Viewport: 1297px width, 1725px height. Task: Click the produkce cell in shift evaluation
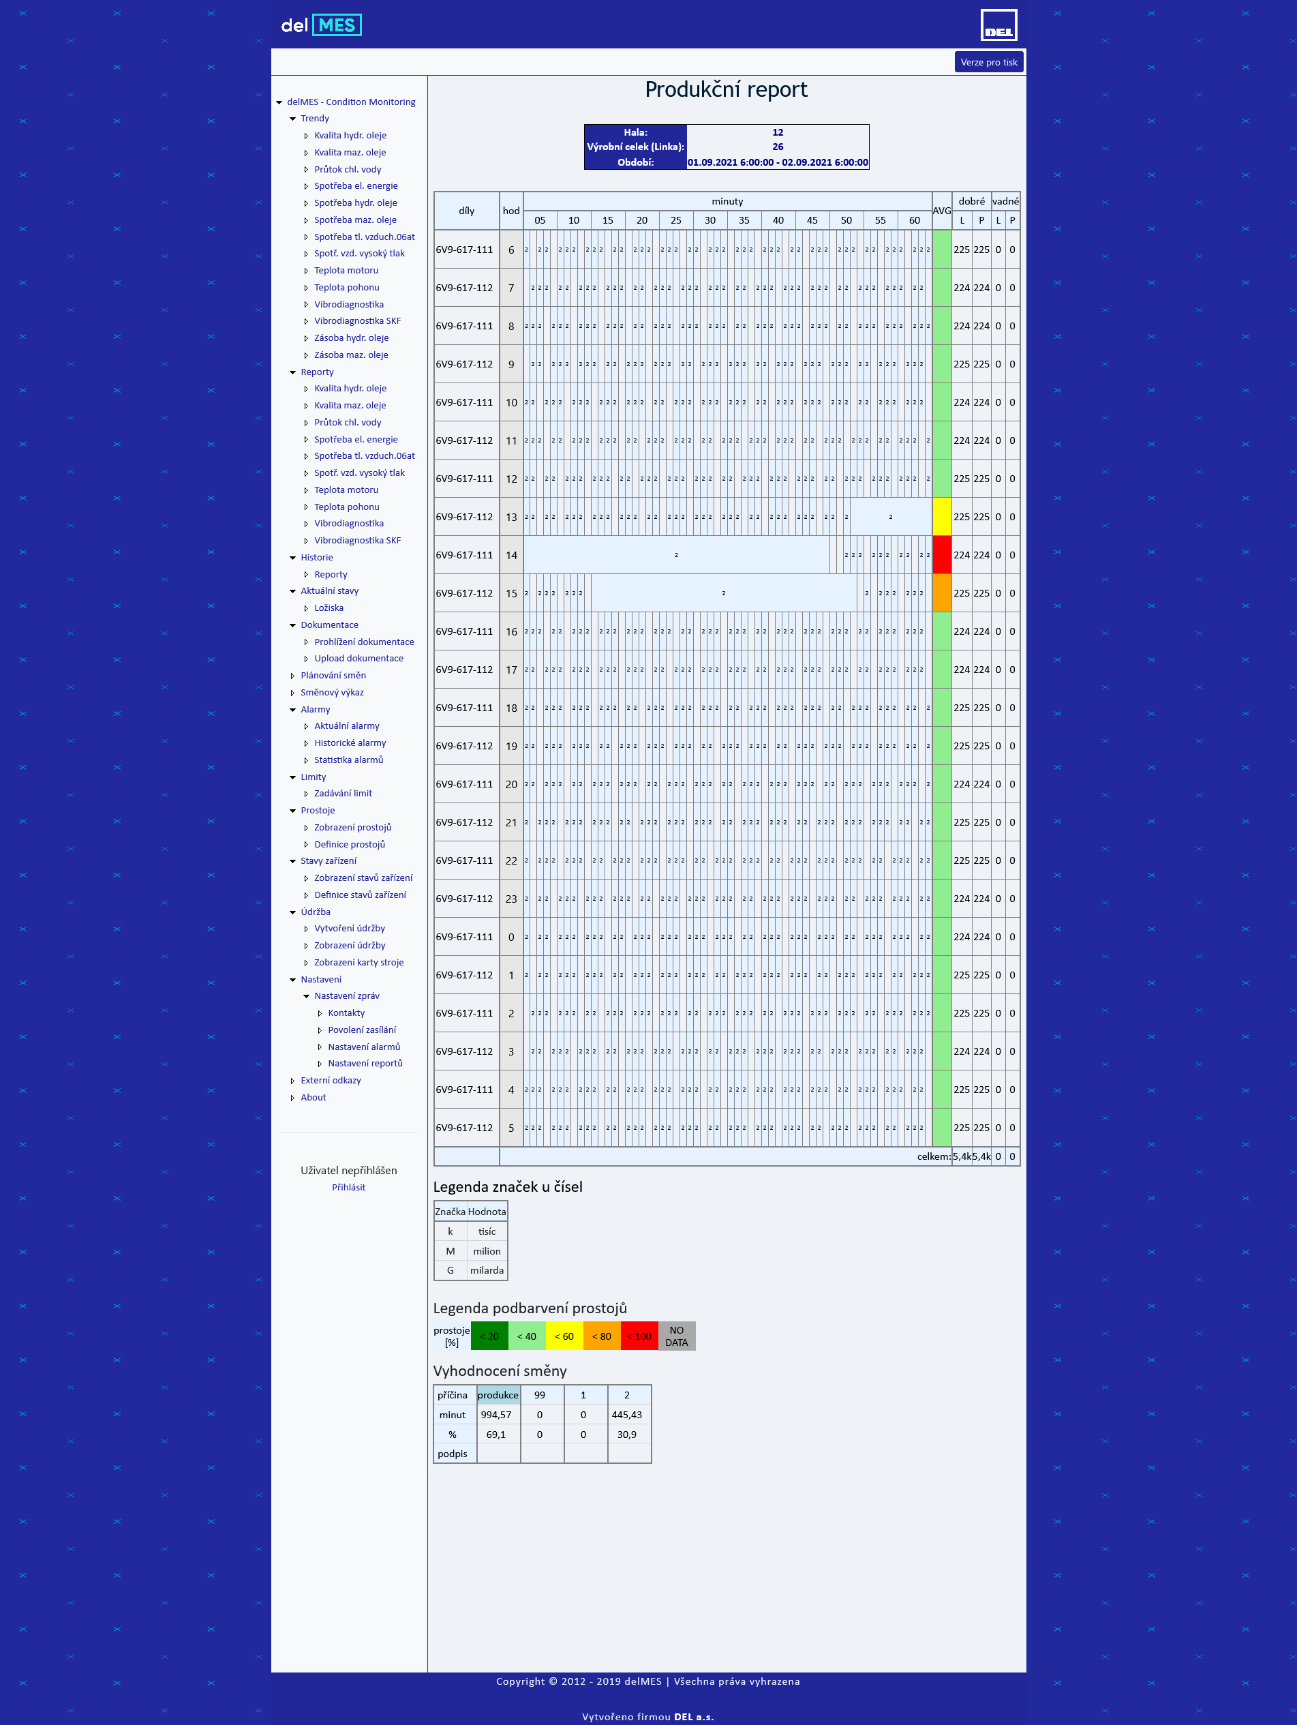pos(498,1394)
